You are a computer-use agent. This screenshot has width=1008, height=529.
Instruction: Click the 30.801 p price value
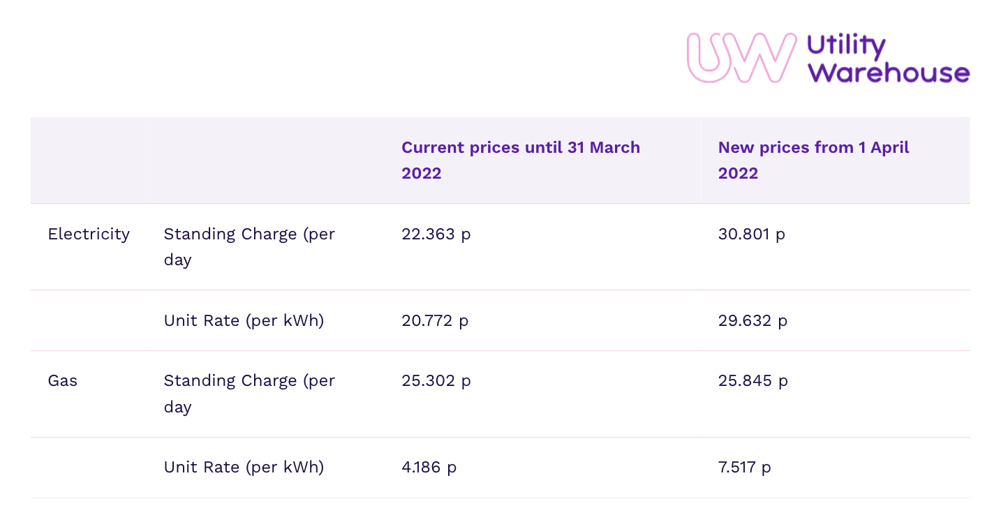751,234
